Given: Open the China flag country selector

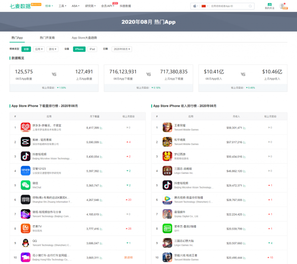Looking at the screenshot, I should click(x=205, y=6).
